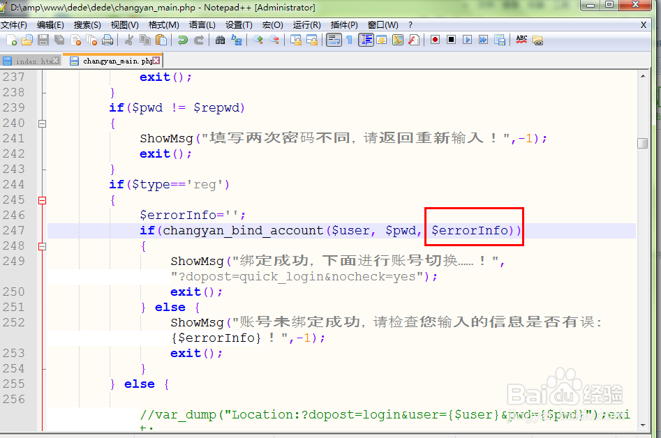Click the Synchronize horizontal scrolling icon
The width and height of the screenshot is (661, 438).
coord(312,40)
